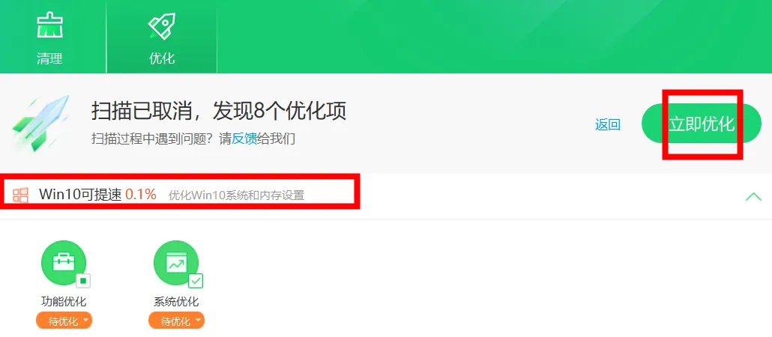Viewport: 772px width, 337px height.
Task: Toggle the checkbox on 功能优化 icon
Action: tap(83, 281)
